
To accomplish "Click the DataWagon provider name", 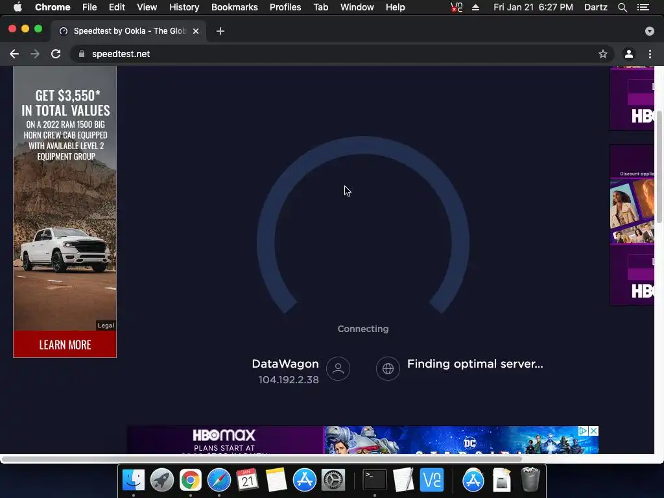I will click(x=285, y=364).
